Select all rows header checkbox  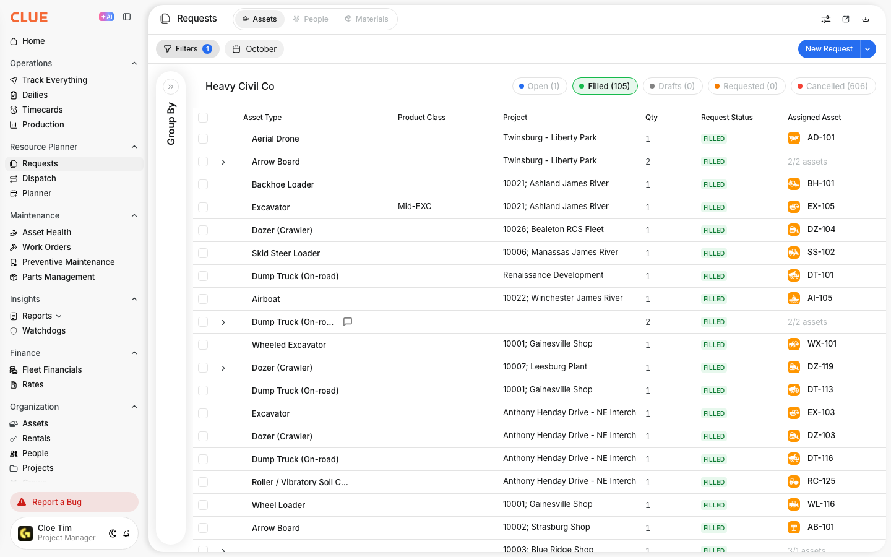coord(203,118)
